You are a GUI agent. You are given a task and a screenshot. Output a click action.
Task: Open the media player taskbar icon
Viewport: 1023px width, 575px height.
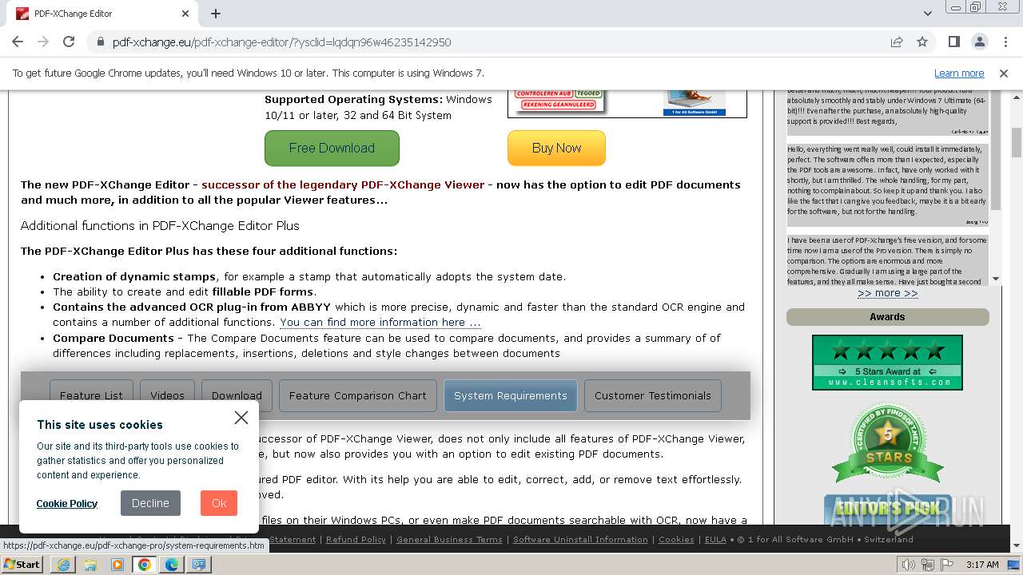(117, 564)
